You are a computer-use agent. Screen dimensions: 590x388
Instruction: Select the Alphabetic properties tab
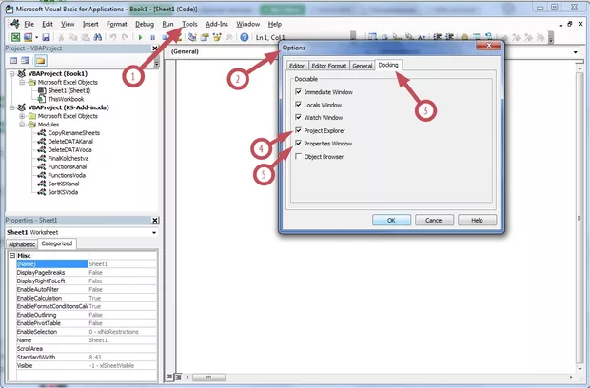coord(22,244)
